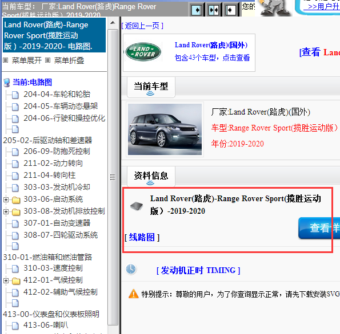The height and width of the screenshot is (334, 340).
Task: Click the 当前:电路图 root node
Action: (x=33, y=83)
